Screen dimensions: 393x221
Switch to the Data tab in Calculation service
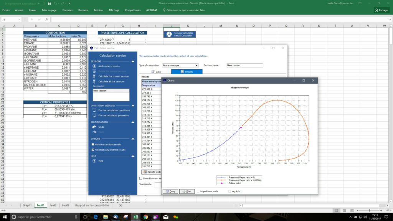pyautogui.click(x=156, y=72)
